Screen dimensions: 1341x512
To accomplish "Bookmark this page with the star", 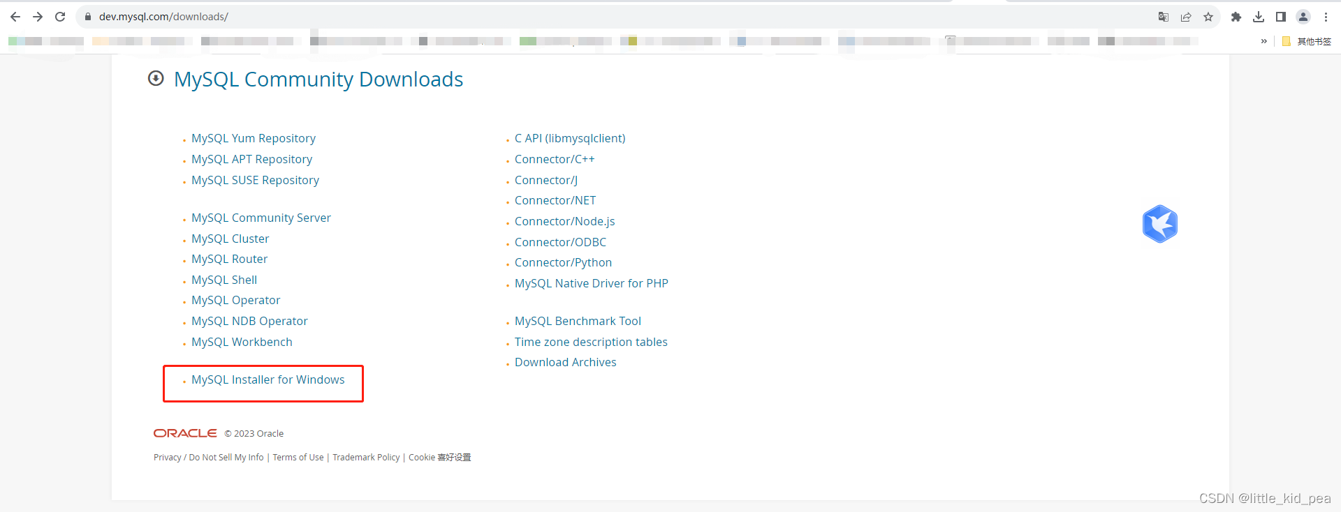I will (x=1208, y=17).
